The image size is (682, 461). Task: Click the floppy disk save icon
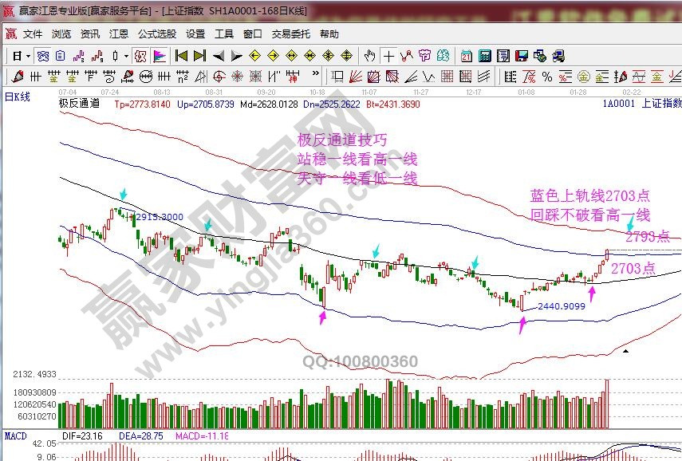pyautogui.click(x=522, y=56)
